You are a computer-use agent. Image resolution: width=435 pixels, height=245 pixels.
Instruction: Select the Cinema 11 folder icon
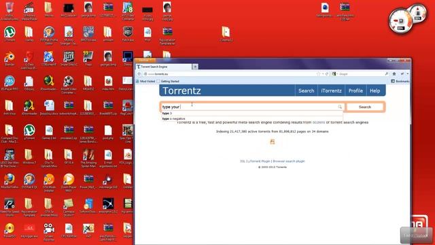click(226, 34)
